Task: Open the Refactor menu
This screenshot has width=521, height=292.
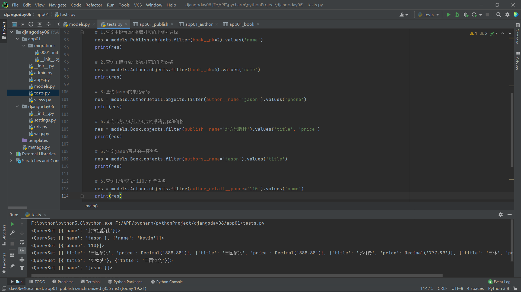Action: [94, 5]
